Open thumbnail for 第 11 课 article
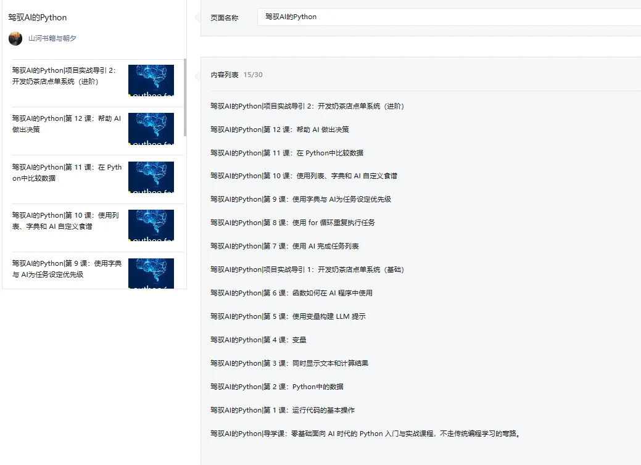641x465 pixels. click(x=151, y=177)
